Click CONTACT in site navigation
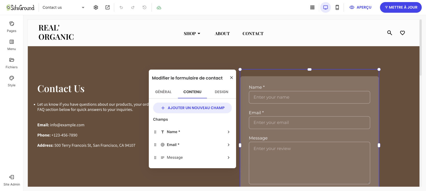The height and width of the screenshot is (191, 426). click(253, 34)
